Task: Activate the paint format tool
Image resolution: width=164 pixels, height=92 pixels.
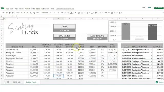Action: [x=13, y=13]
